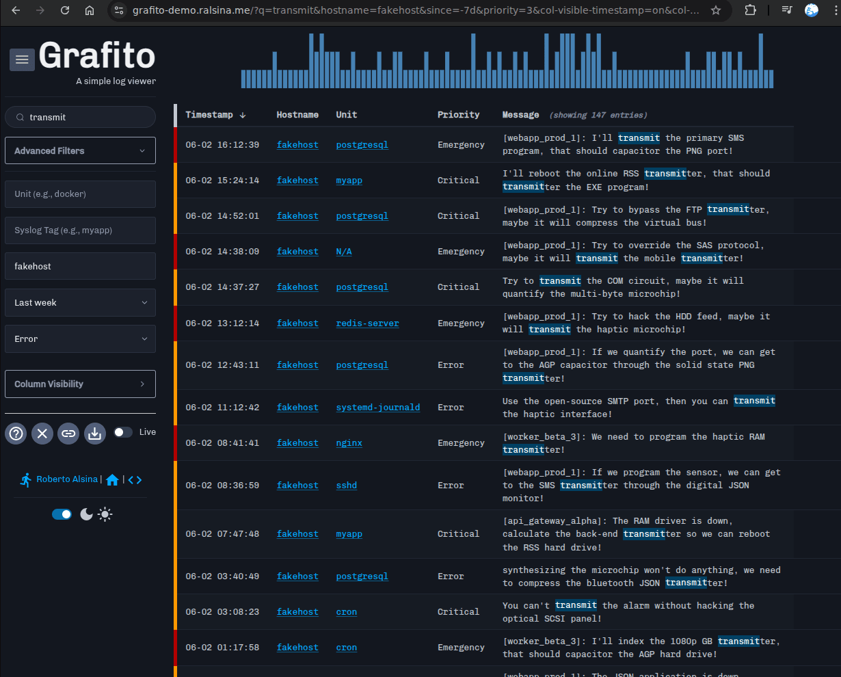
Task: Open the nginx unit link
Action: 349,443
